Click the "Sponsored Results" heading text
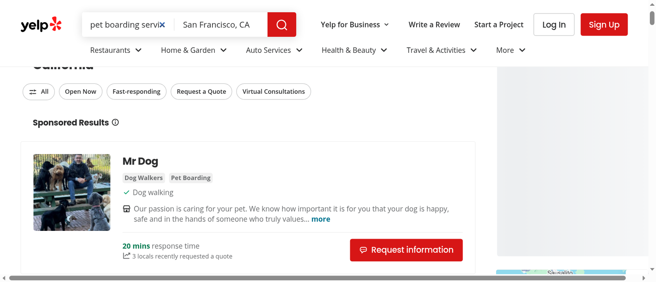 [71, 122]
